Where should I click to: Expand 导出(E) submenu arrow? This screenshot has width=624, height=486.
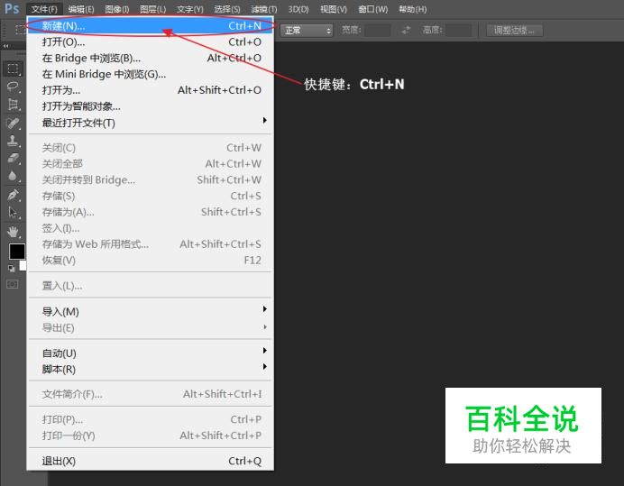point(264,326)
